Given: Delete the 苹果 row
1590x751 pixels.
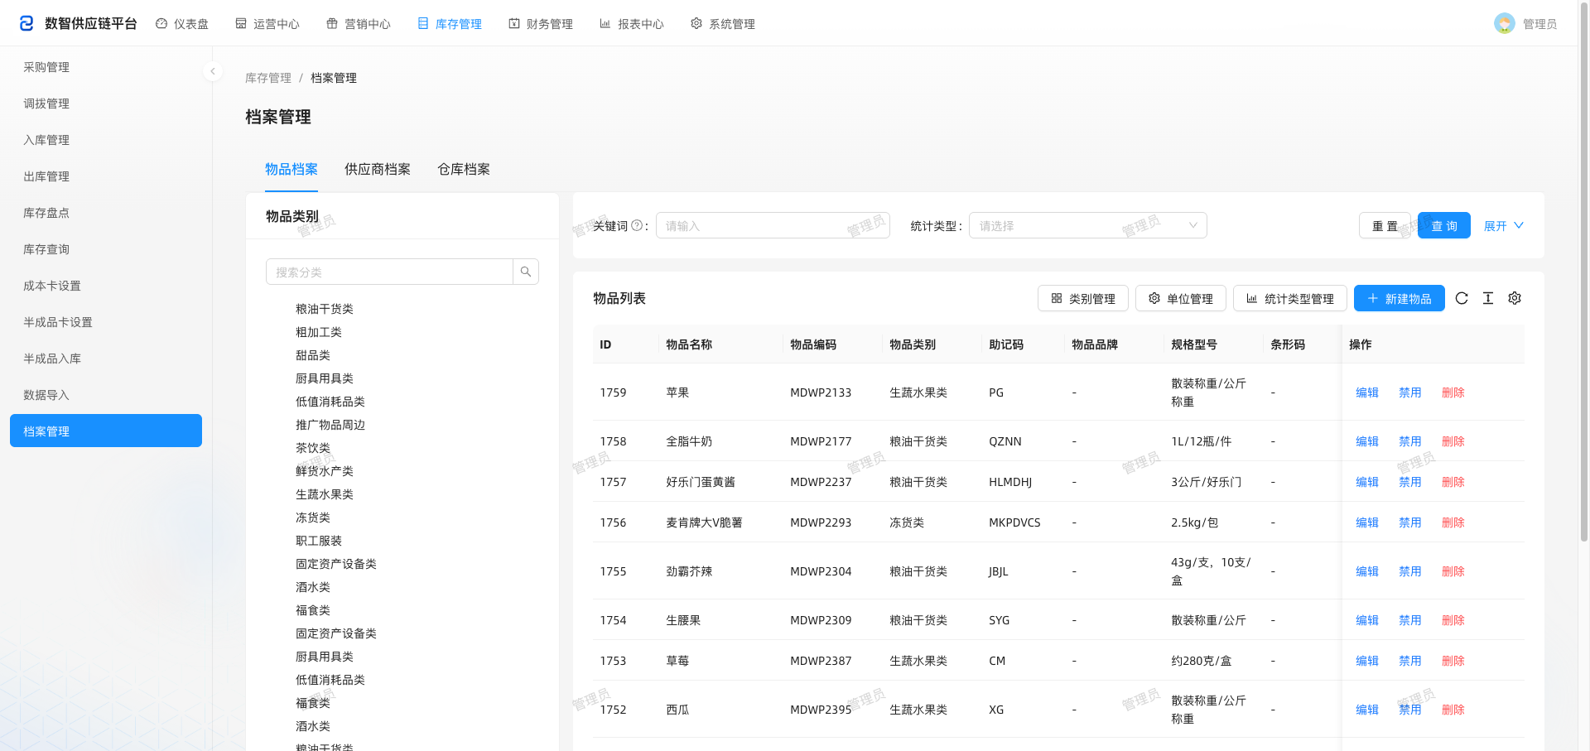Looking at the screenshot, I should coord(1453,392).
